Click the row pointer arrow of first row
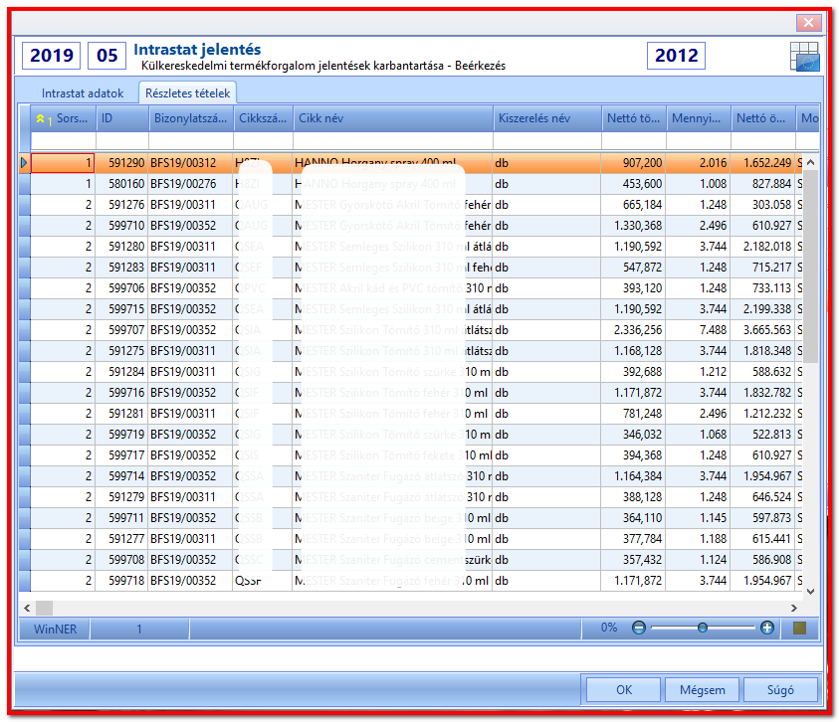The height and width of the screenshot is (722, 839). 24,162
